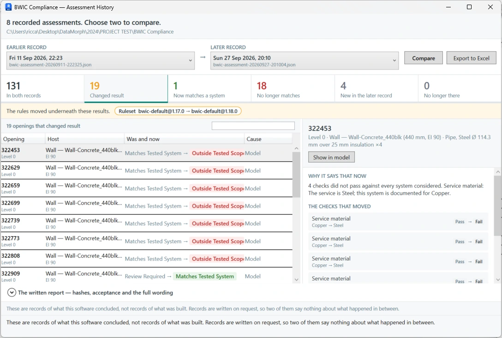This screenshot has height=338, width=502.
Task: Open the Later Record dropdown
Action: 305,61
